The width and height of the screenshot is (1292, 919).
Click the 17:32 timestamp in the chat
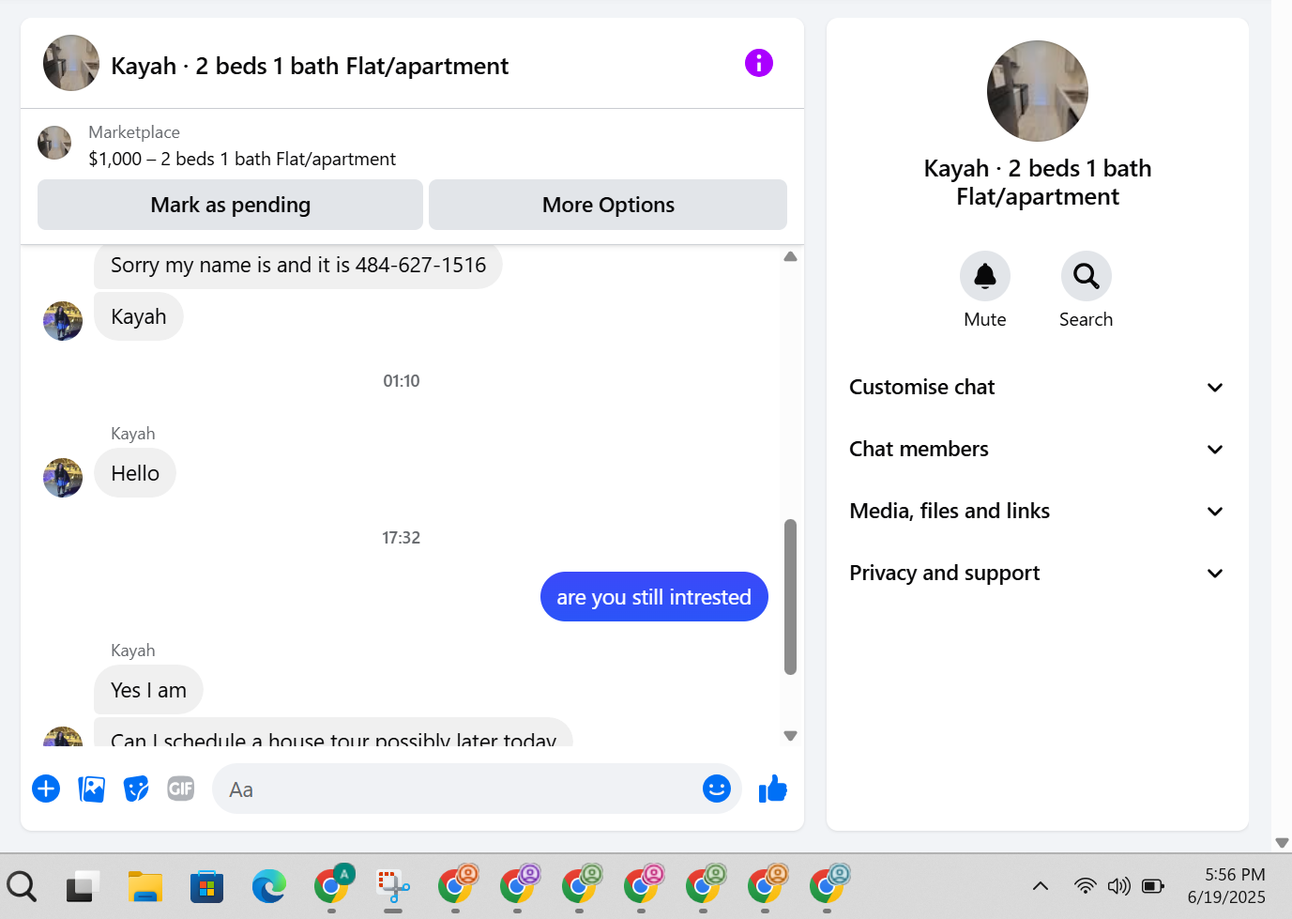[x=402, y=538]
